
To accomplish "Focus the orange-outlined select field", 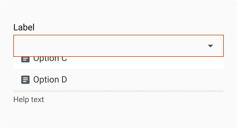I will [x=110, y=46].
